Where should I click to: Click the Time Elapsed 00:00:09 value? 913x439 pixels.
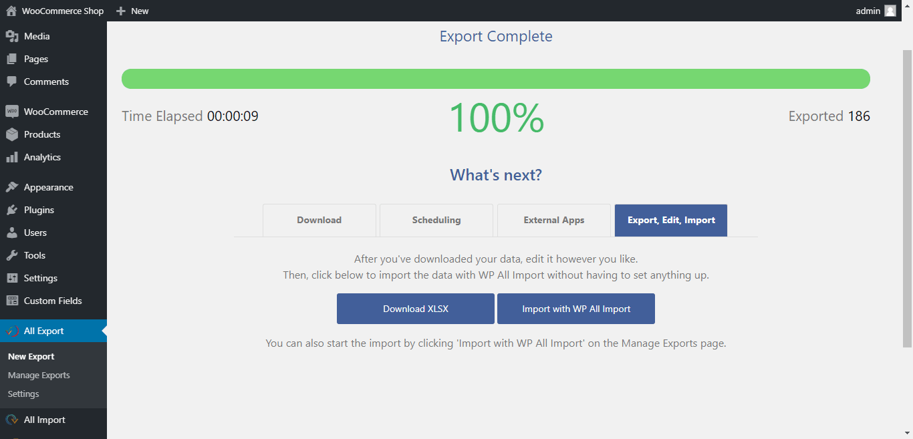coord(233,116)
